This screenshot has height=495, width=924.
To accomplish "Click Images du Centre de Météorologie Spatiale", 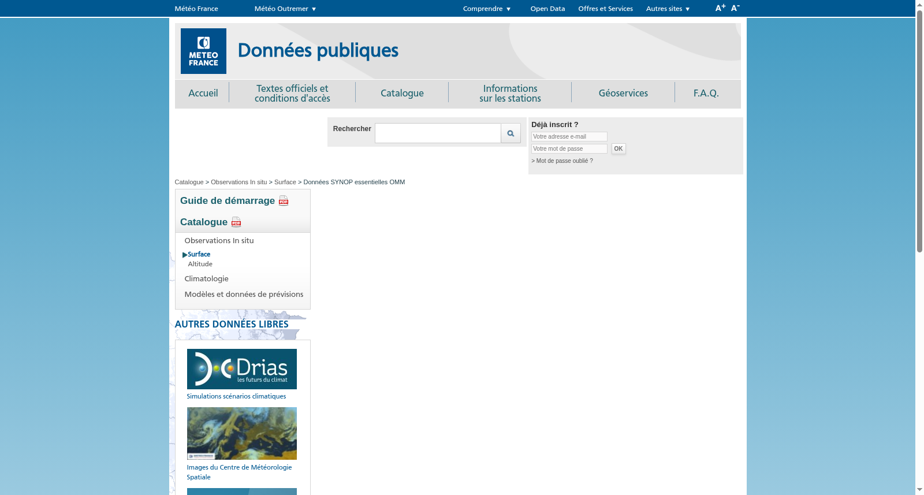I will (x=239, y=472).
